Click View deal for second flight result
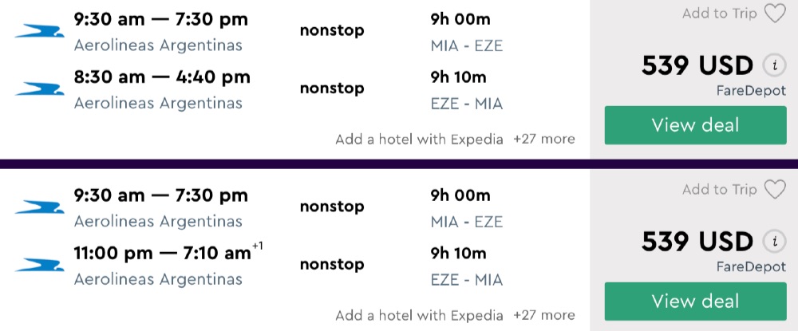Screen dimensions: 798x331 click(695, 301)
